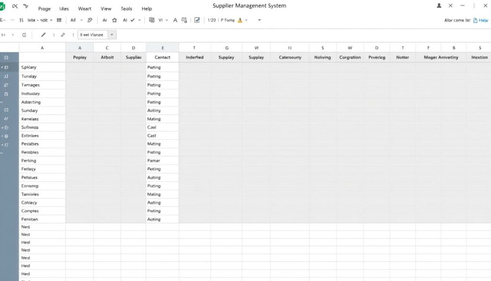Image resolution: width=491 pixels, height=281 pixels.
Task: Click the AI toolbar icon
Action: pyautogui.click(x=125, y=20)
